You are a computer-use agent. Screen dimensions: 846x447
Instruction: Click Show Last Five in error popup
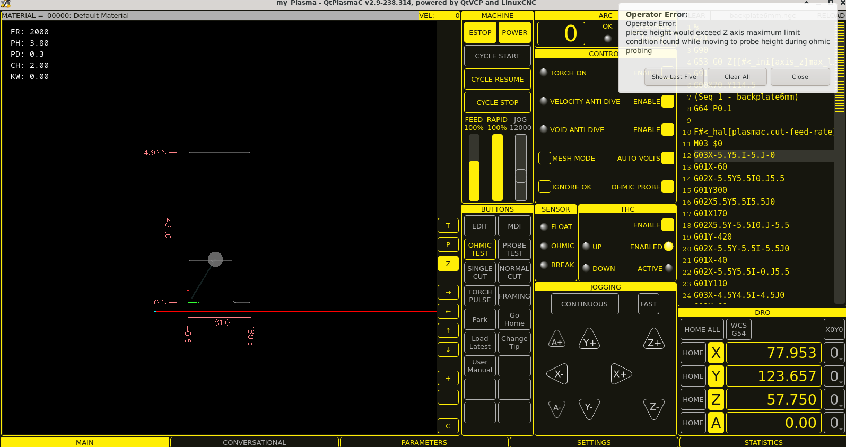(674, 77)
